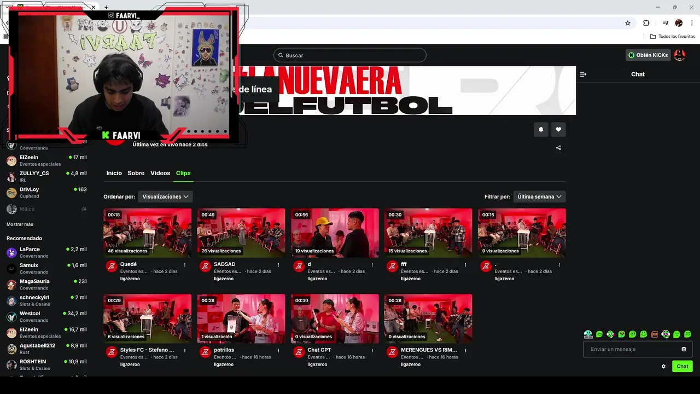Play the 'fff' clip thumbnail
This screenshot has height=394, width=700.
(x=428, y=233)
